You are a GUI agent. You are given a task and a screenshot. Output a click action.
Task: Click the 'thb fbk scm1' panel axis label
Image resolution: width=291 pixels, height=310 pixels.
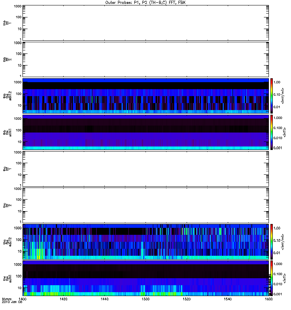[x=7, y=132]
